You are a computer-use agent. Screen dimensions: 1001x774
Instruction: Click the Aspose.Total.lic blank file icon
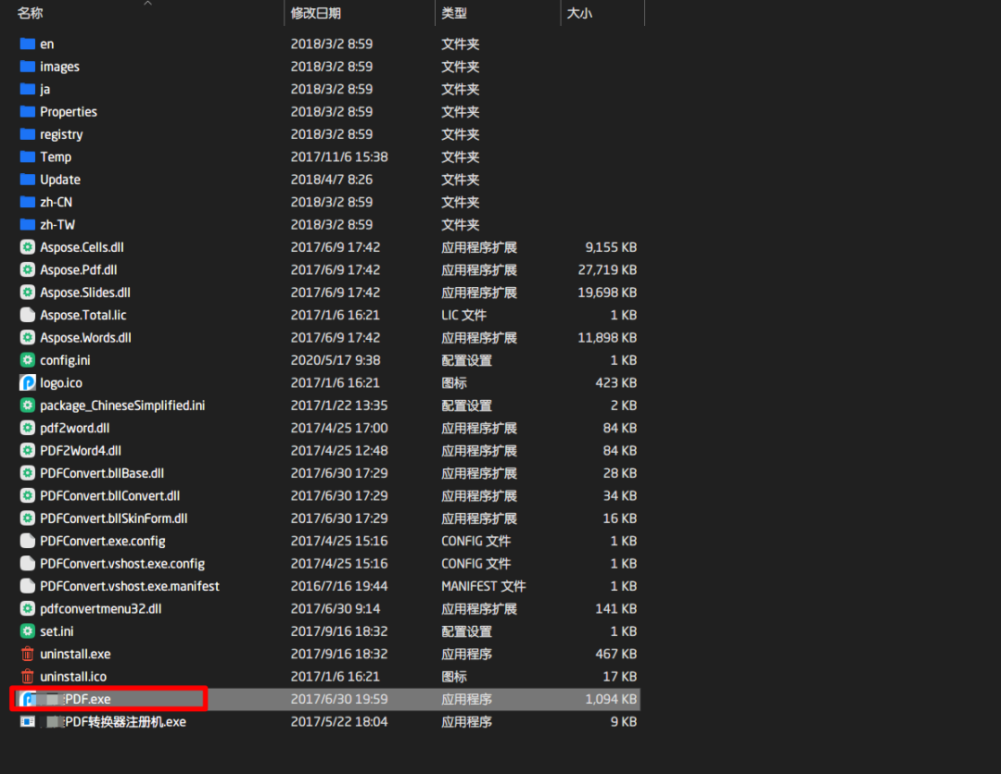coord(28,315)
